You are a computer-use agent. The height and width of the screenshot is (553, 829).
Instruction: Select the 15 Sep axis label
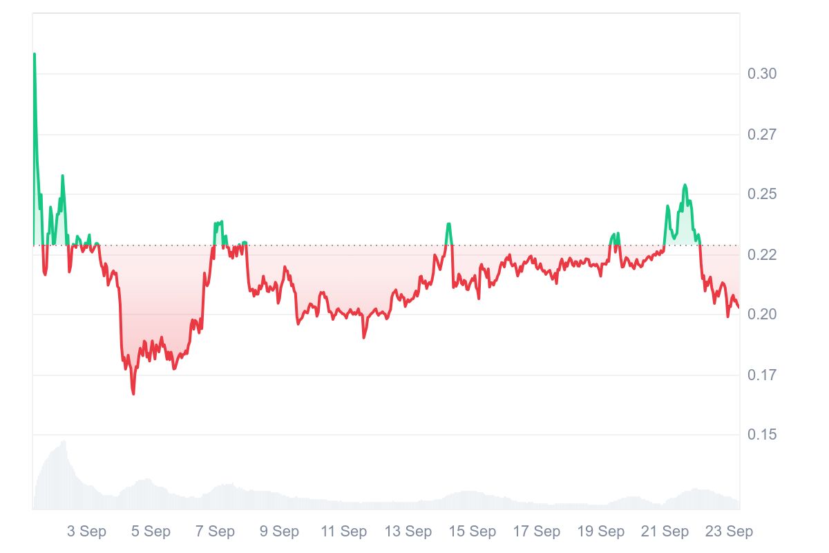tap(473, 532)
